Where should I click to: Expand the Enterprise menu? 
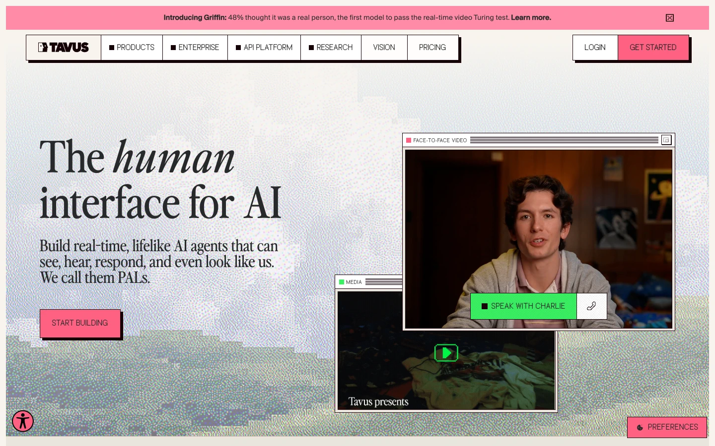(195, 48)
